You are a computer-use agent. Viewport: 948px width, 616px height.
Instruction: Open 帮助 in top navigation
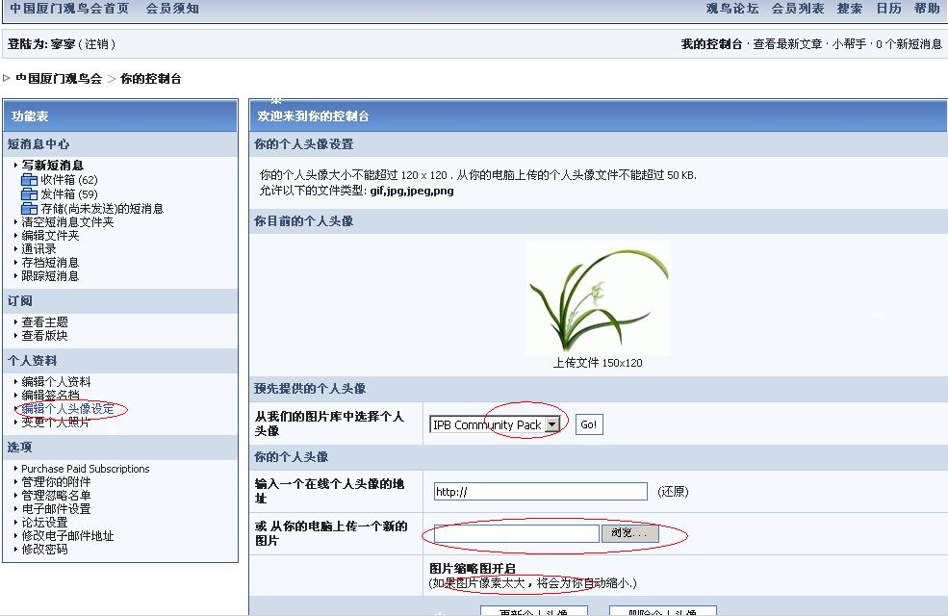point(927,9)
